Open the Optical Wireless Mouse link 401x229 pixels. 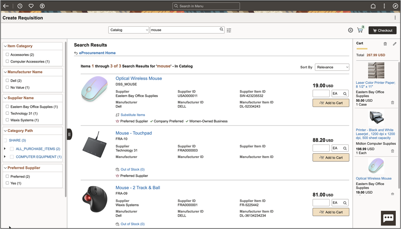pos(139,78)
